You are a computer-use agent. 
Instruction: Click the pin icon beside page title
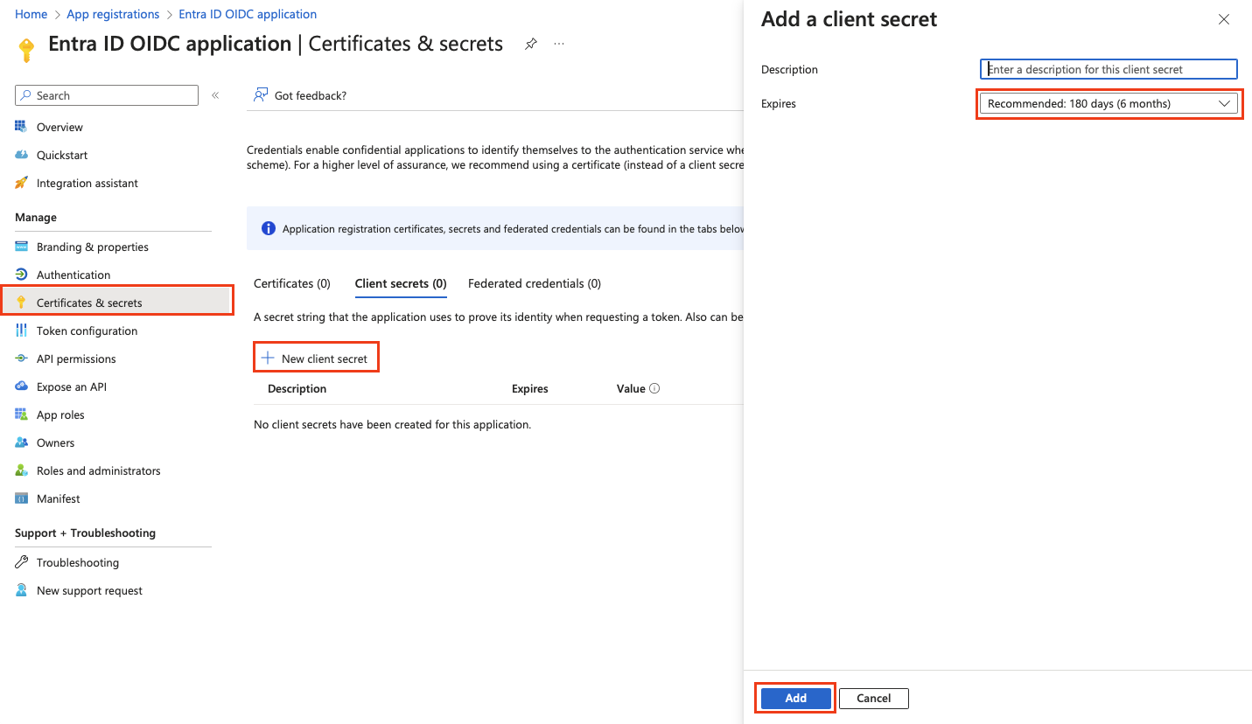(530, 44)
